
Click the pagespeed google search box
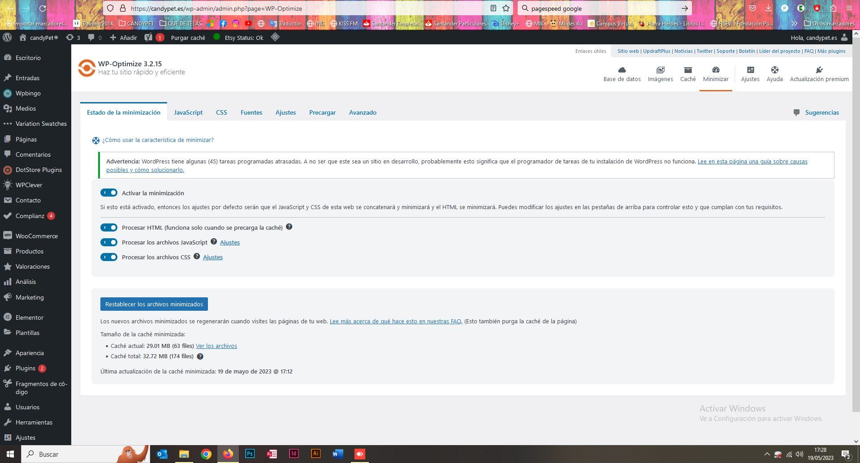coord(605,8)
